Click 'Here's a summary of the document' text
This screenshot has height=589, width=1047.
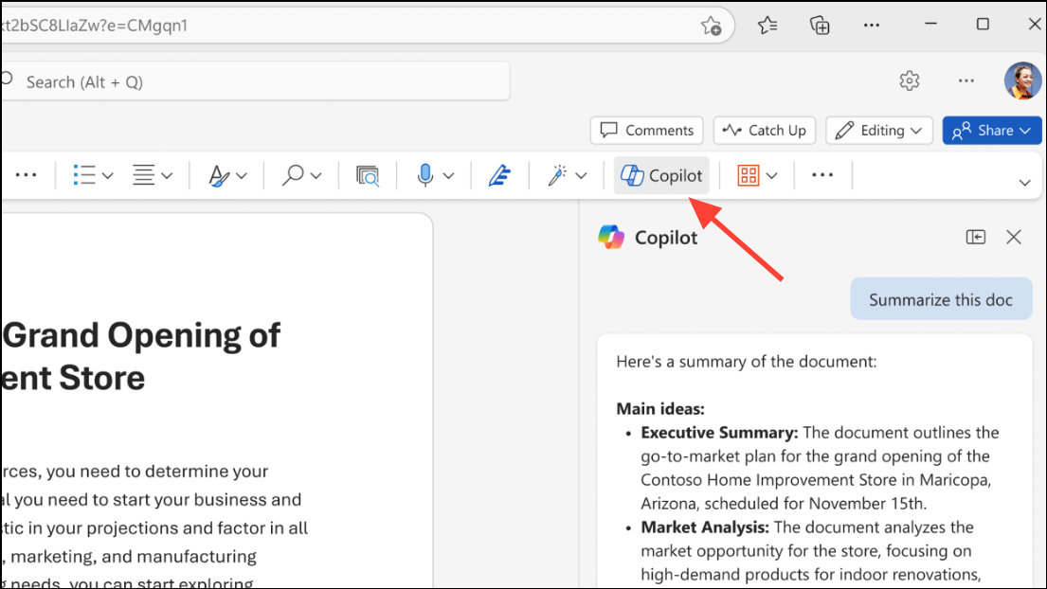coord(746,362)
